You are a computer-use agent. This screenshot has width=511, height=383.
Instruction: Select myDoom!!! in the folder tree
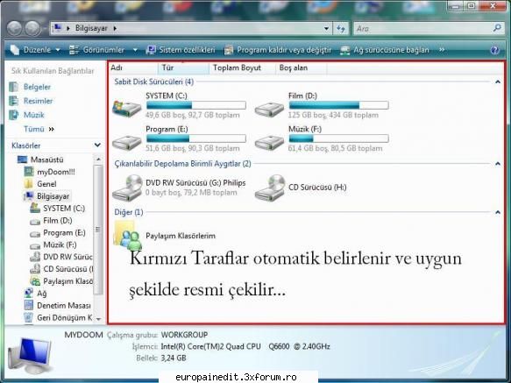point(56,172)
